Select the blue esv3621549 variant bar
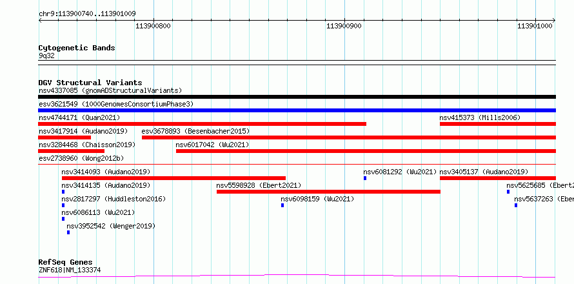 coord(297,110)
